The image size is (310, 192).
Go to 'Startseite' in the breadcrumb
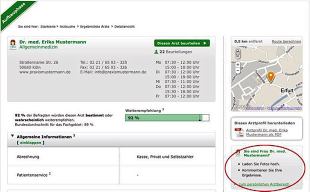click(48, 26)
